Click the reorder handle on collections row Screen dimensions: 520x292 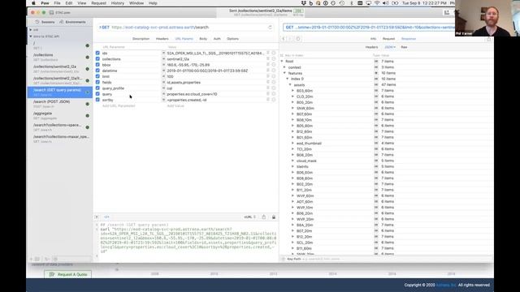tap(268, 59)
